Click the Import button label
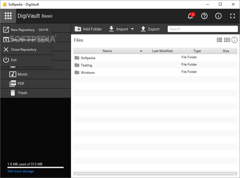 pos(122,29)
